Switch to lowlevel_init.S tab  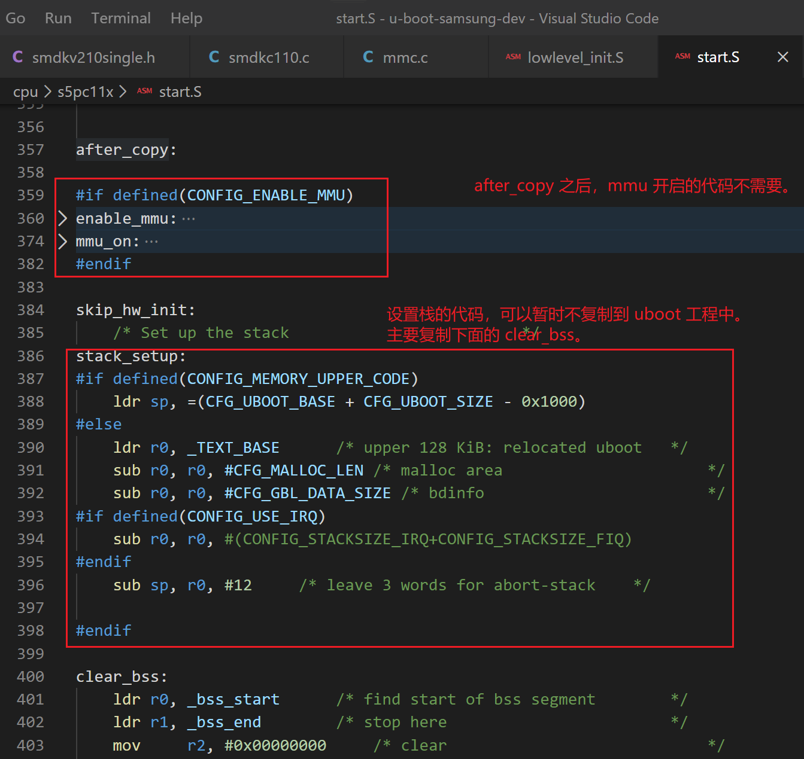point(573,57)
